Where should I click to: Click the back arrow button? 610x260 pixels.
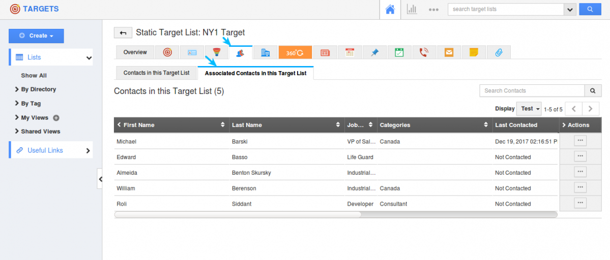click(x=123, y=33)
